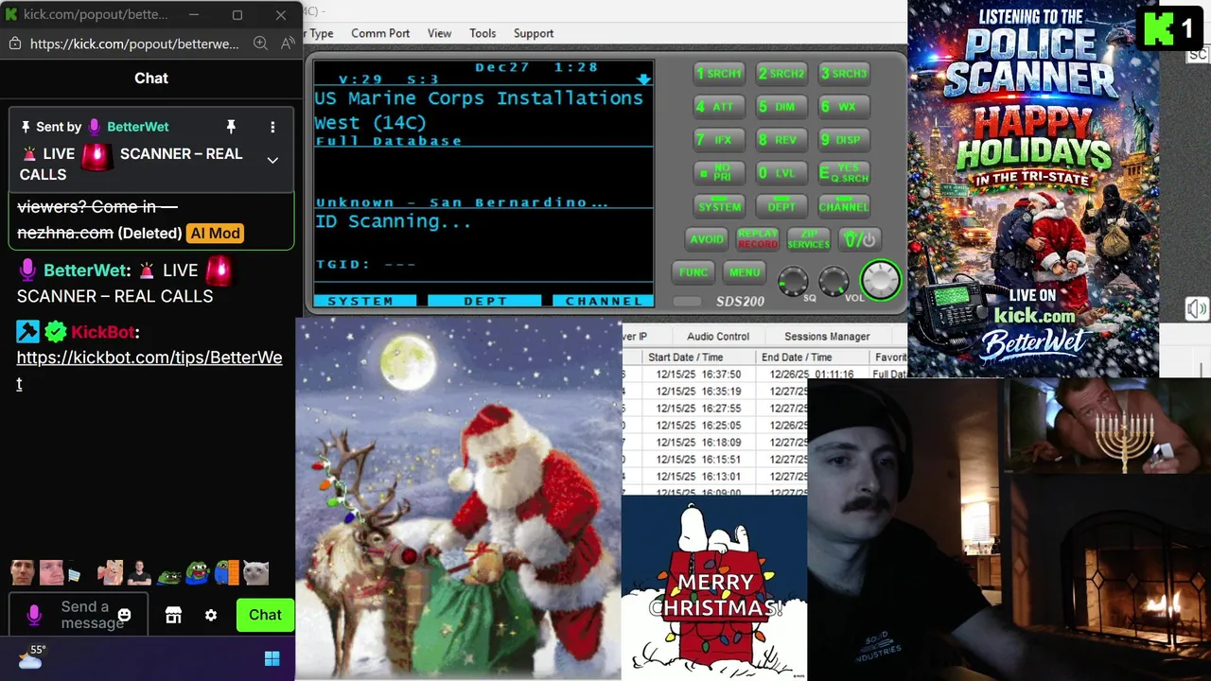Click the ZIP SERVICES button
The width and height of the screenshot is (1211, 681).
(x=809, y=239)
